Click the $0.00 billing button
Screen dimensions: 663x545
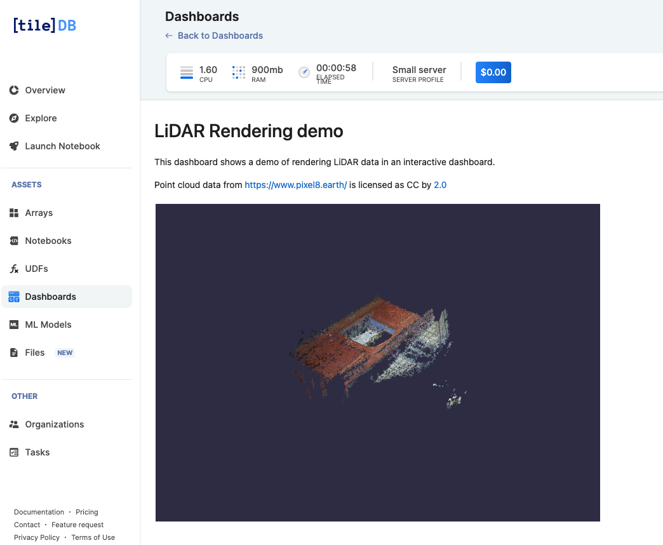tap(493, 72)
